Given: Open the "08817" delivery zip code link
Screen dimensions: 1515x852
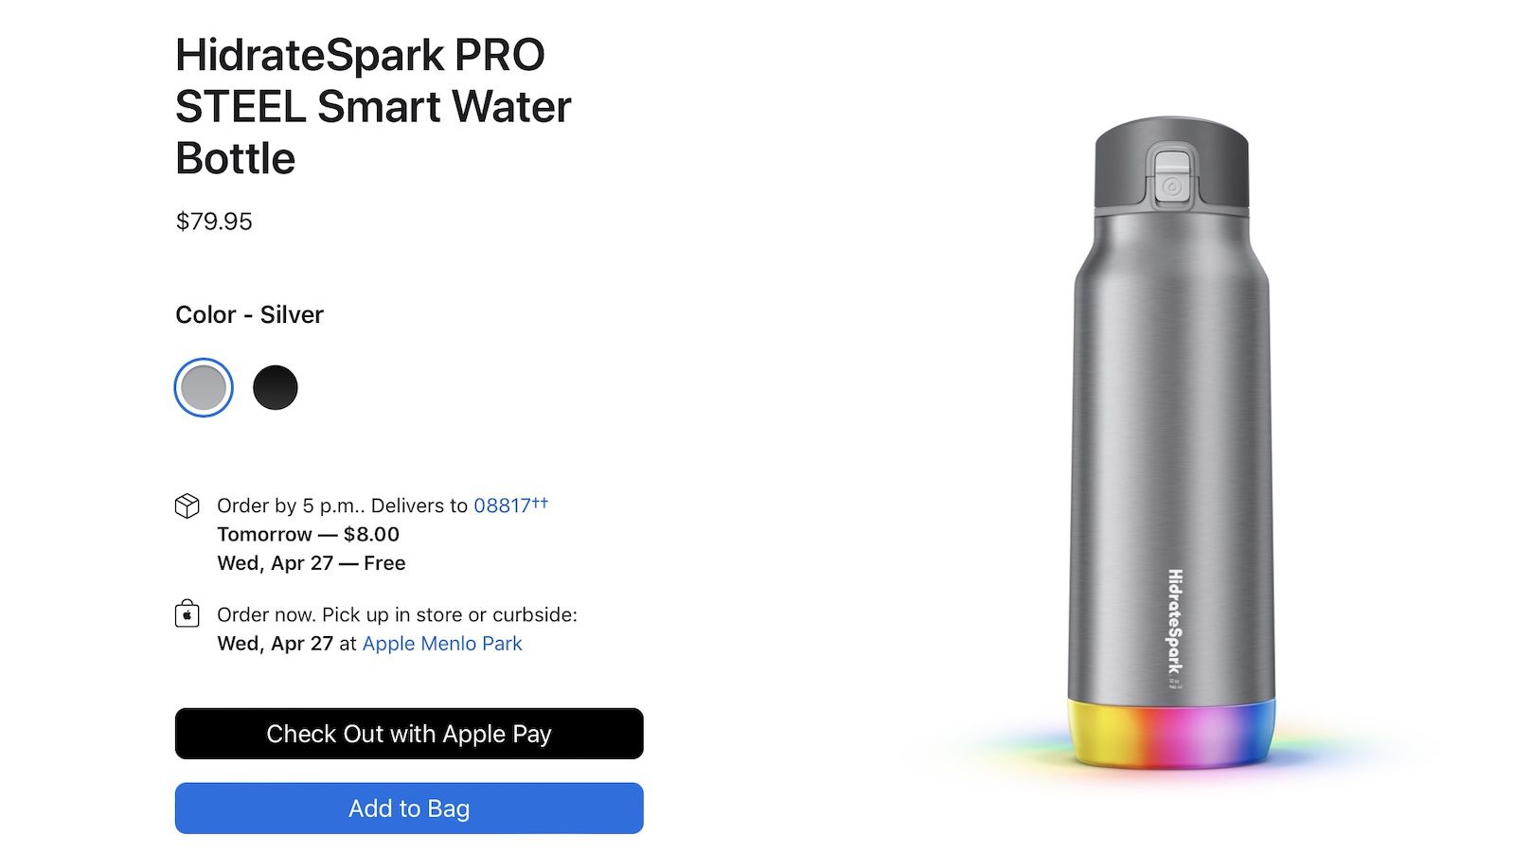Looking at the screenshot, I should [x=502, y=506].
